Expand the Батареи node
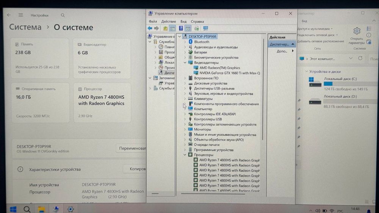 185,52
